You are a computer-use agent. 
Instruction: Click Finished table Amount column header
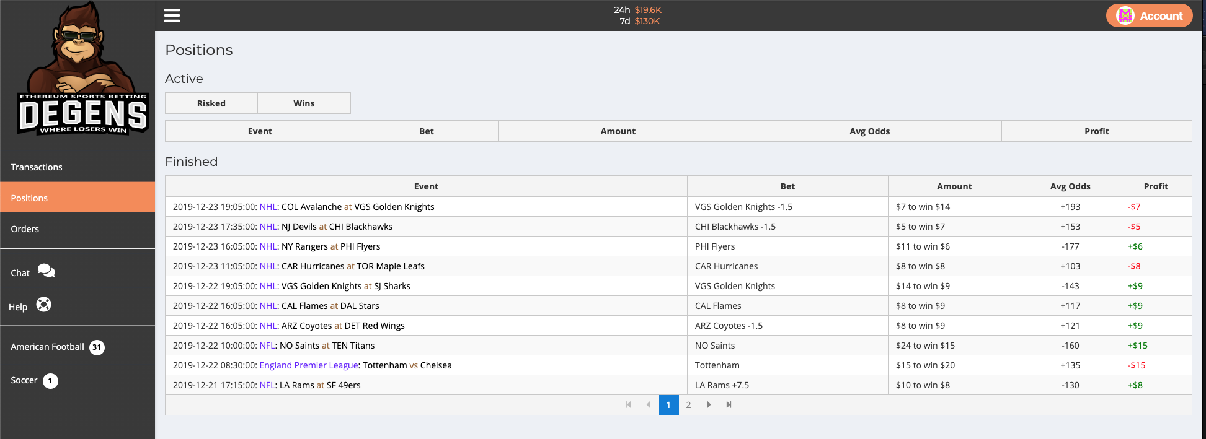[x=954, y=186]
